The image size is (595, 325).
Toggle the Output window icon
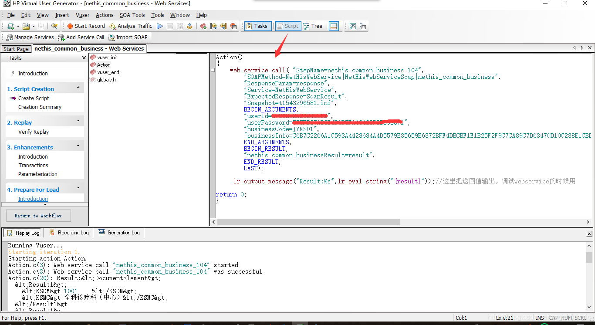(334, 26)
